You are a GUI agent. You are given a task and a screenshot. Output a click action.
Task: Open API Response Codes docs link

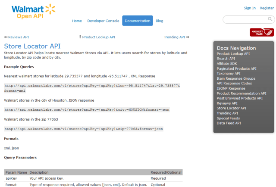(x=234, y=83)
